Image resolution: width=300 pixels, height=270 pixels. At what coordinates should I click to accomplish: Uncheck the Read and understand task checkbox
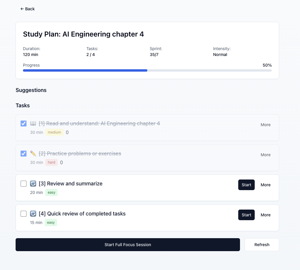click(x=24, y=124)
